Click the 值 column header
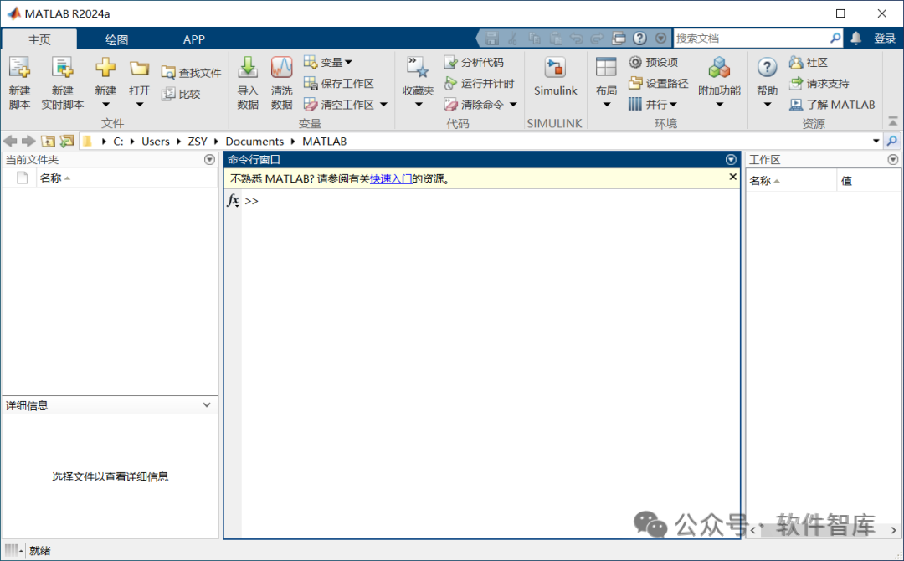904x561 pixels. pyautogui.click(x=868, y=181)
